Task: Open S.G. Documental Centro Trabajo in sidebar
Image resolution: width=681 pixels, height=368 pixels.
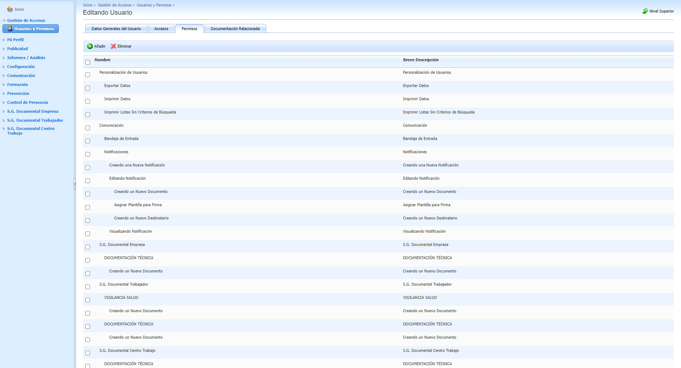Action: [31, 131]
